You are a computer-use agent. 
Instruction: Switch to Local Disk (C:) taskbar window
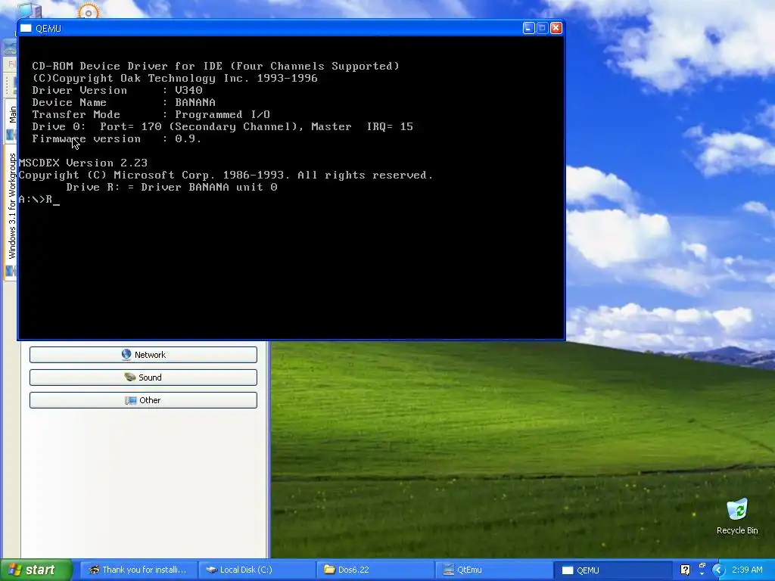coord(257,570)
